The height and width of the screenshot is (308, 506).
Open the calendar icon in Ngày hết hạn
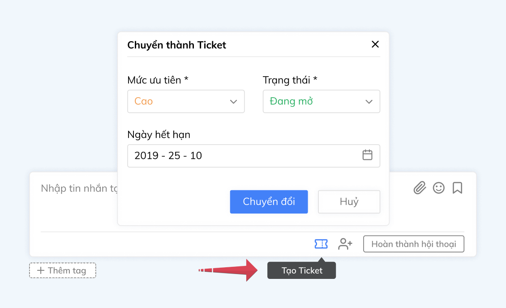pos(367,155)
